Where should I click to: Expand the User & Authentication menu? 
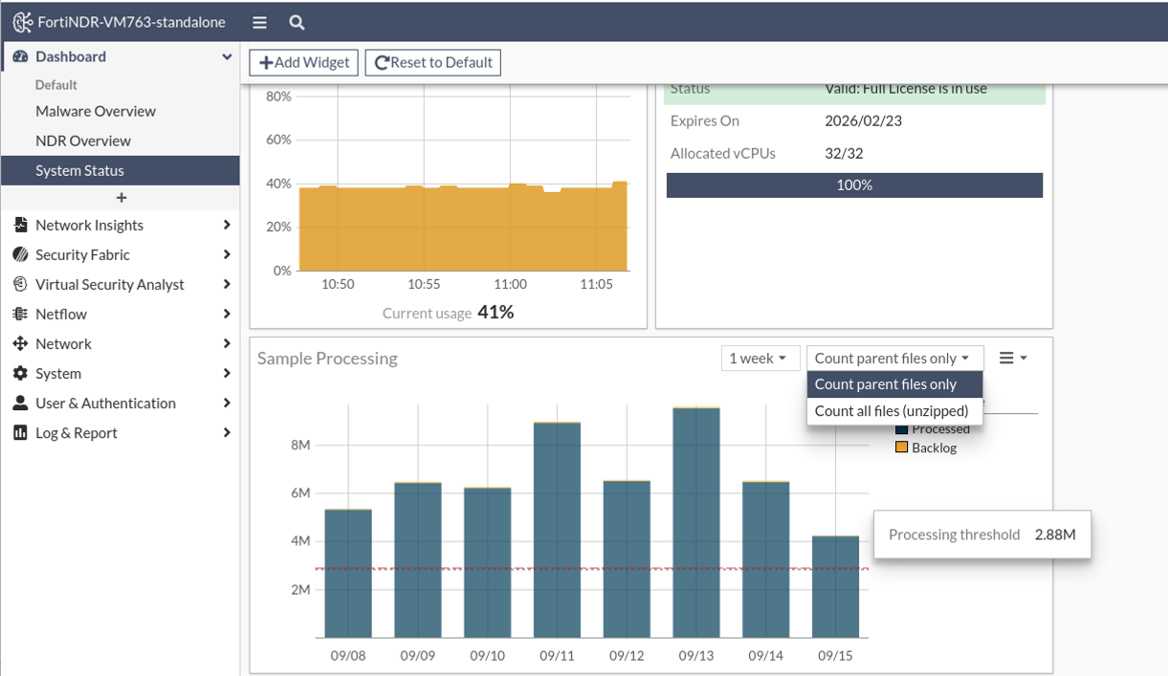(x=227, y=403)
